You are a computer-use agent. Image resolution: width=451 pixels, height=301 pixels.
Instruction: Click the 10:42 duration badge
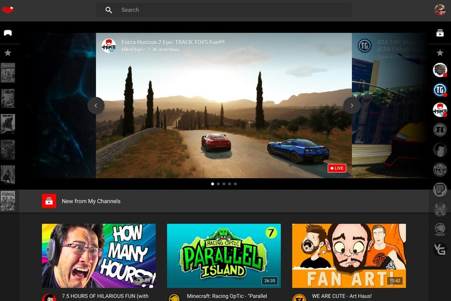pyautogui.click(x=395, y=281)
